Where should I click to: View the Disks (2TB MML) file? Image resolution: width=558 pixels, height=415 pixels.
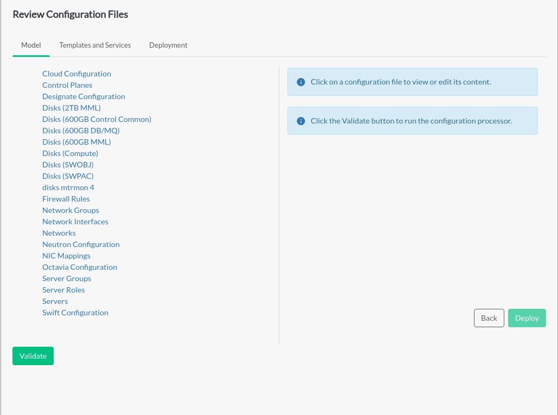coord(72,108)
